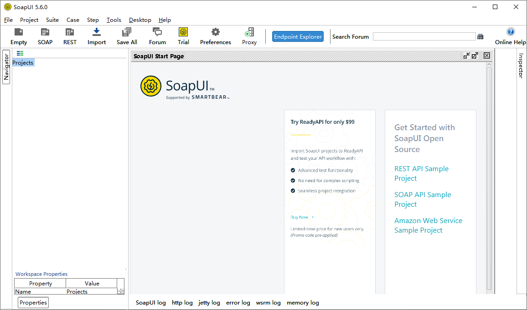The width and height of the screenshot is (527, 310).
Task: Select the Value column header
Action: tap(92, 284)
